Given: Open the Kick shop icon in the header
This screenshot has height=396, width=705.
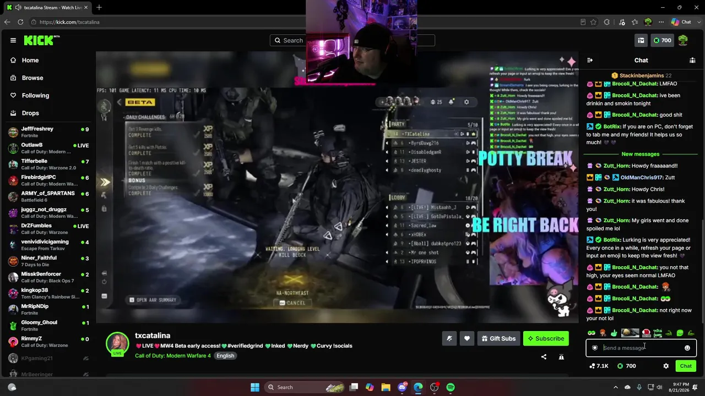Looking at the screenshot, I should (x=641, y=40).
